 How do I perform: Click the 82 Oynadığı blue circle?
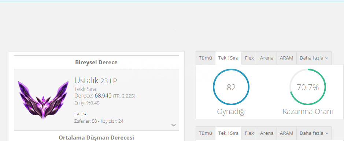(231, 87)
